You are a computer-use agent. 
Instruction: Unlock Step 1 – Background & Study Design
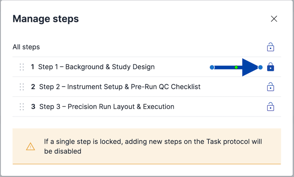270,67
